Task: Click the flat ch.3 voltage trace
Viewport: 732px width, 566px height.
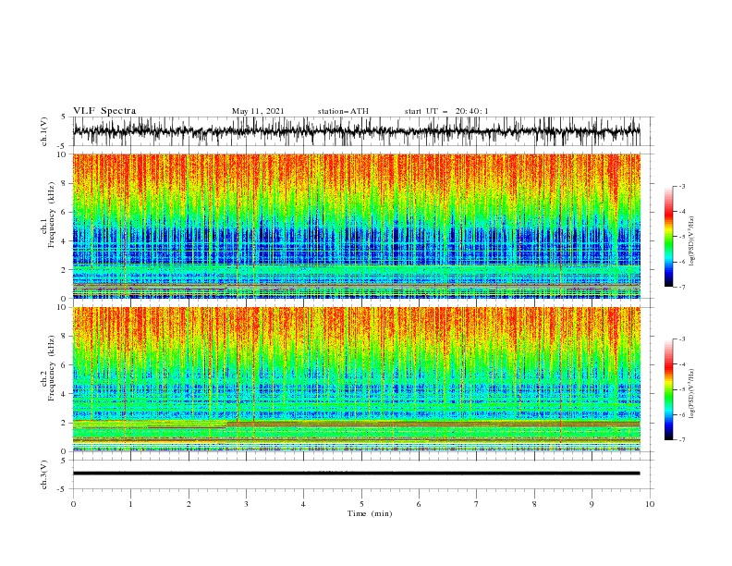Action: pos(356,474)
